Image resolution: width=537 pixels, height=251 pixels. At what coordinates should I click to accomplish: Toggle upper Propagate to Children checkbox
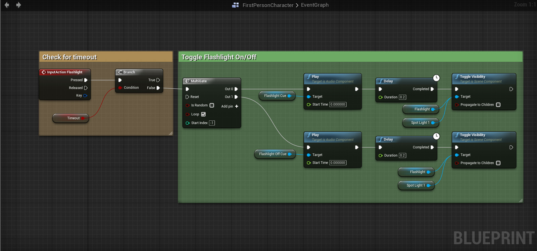coord(498,105)
